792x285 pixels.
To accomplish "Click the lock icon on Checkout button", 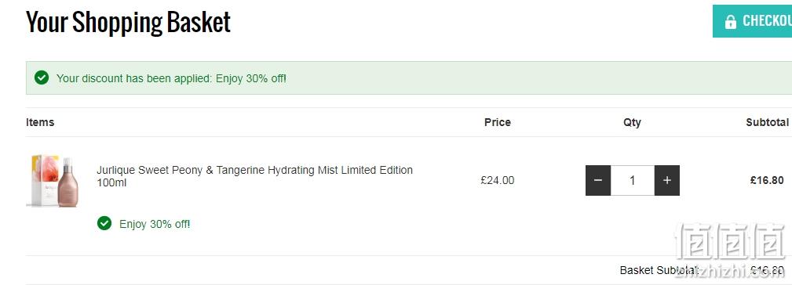I will pos(730,22).
